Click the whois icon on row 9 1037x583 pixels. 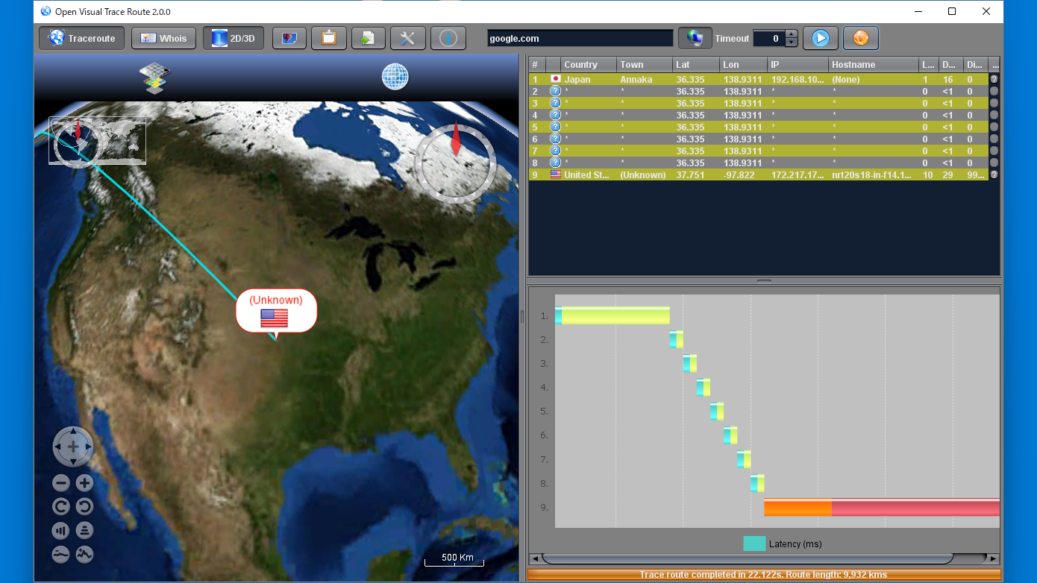click(x=994, y=174)
